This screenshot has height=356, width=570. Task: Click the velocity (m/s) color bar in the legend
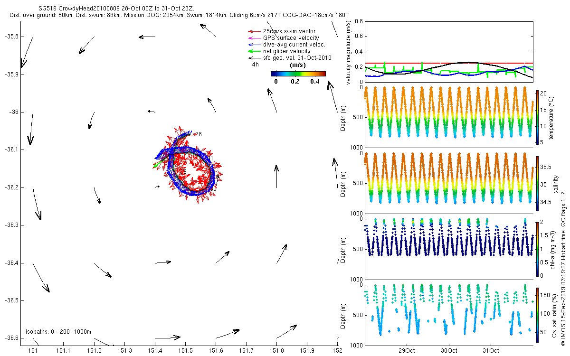click(298, 74)
